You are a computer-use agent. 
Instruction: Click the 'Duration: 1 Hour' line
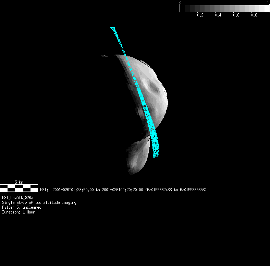(x=19, y=212)
